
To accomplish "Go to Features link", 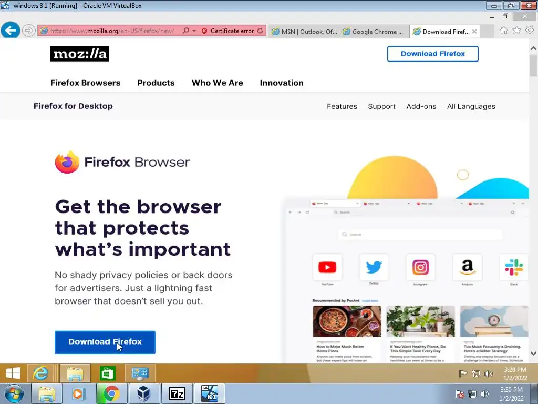I will (342, 106).
